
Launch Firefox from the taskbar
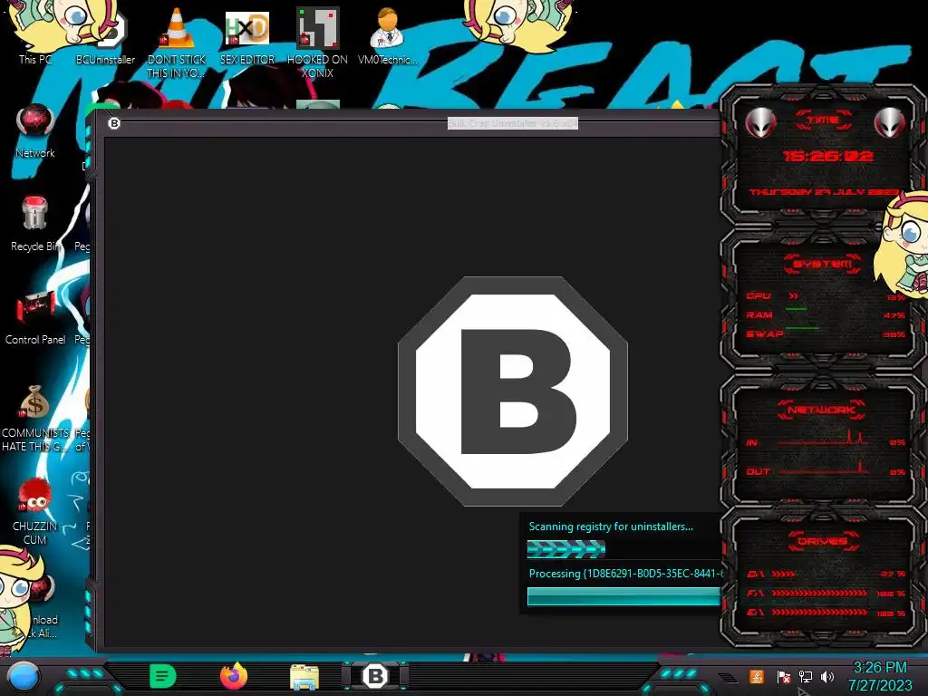pyautogui.click(x=234, y=676)
